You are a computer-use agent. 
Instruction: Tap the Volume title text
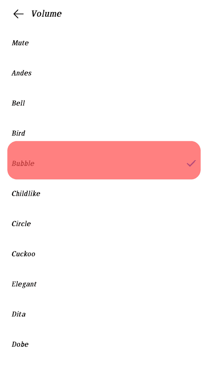pyautogui.click(x=47, y=14)
